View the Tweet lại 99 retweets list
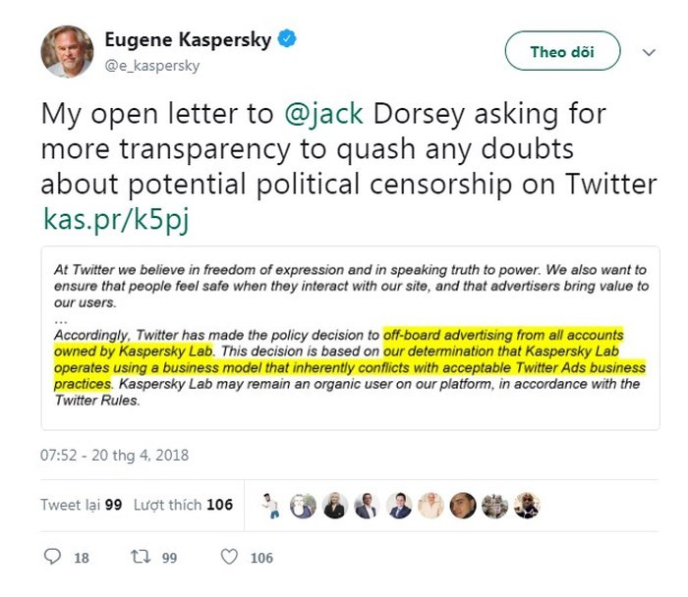Screen dimensions: 688x597 pos(82,505)
